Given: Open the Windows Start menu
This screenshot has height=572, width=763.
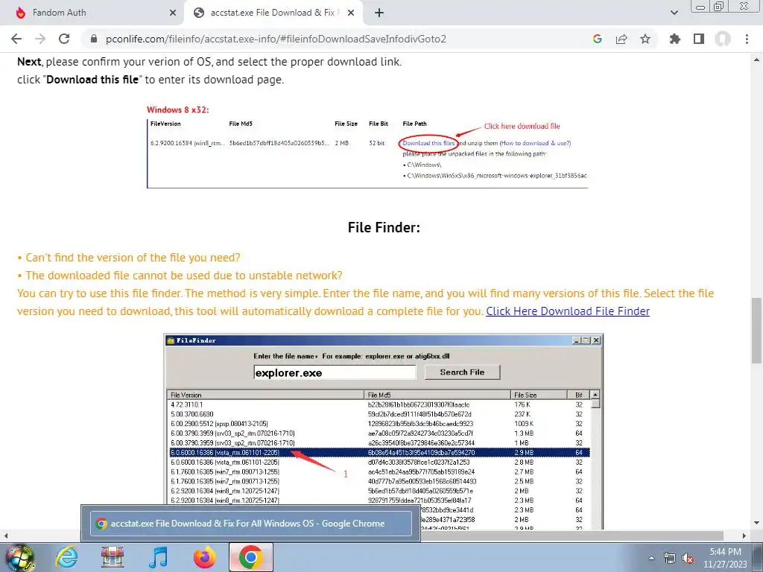Looking at the screenshot, I should click(x=19, y=557).
